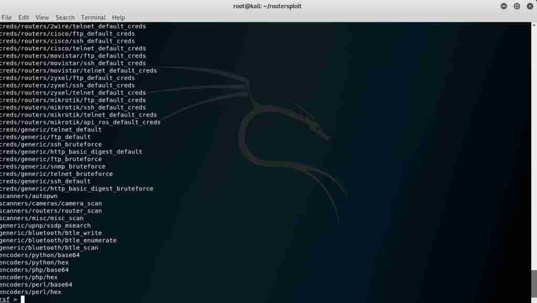Open the File menu
This screenshot has width=537, height=303.
(7, 17)
